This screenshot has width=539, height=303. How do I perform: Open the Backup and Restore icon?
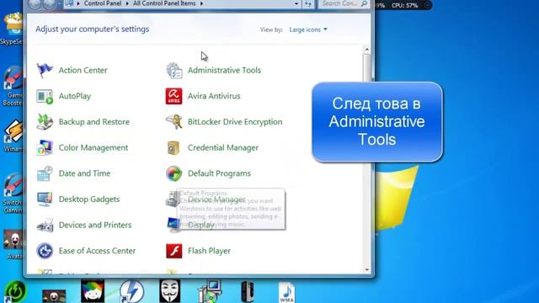pos(45,122)
